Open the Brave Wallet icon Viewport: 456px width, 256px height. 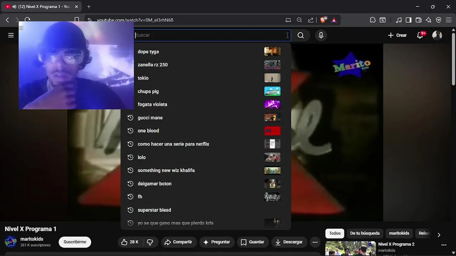coord(419,20)
